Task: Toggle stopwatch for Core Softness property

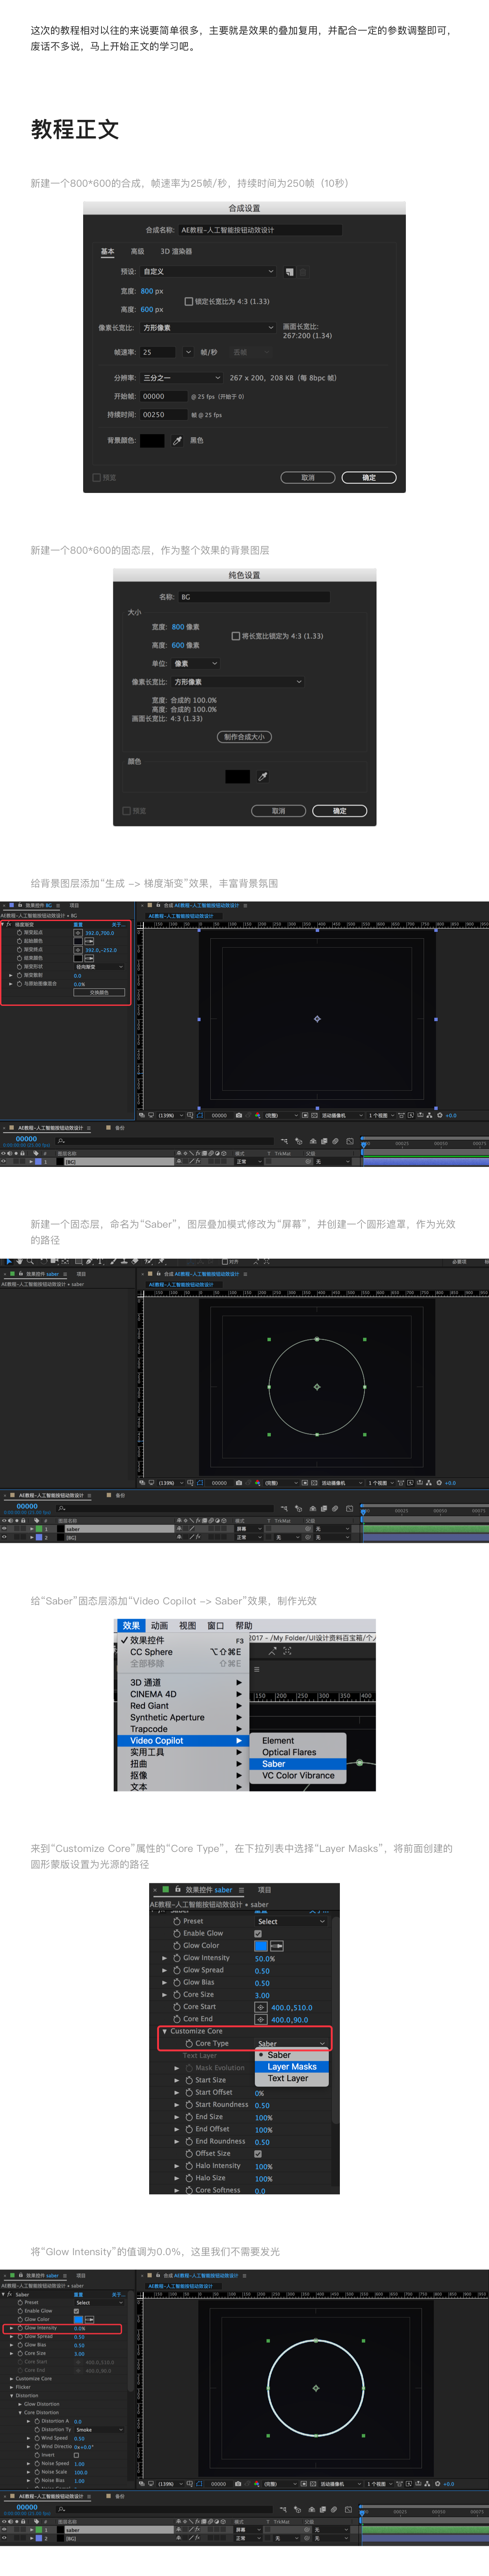Action: (189, 2190)
